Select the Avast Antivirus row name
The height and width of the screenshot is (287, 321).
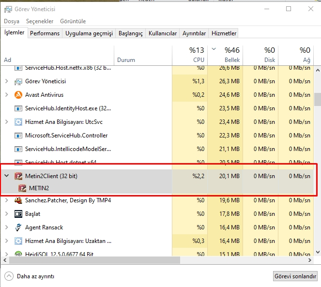(44, 95)
